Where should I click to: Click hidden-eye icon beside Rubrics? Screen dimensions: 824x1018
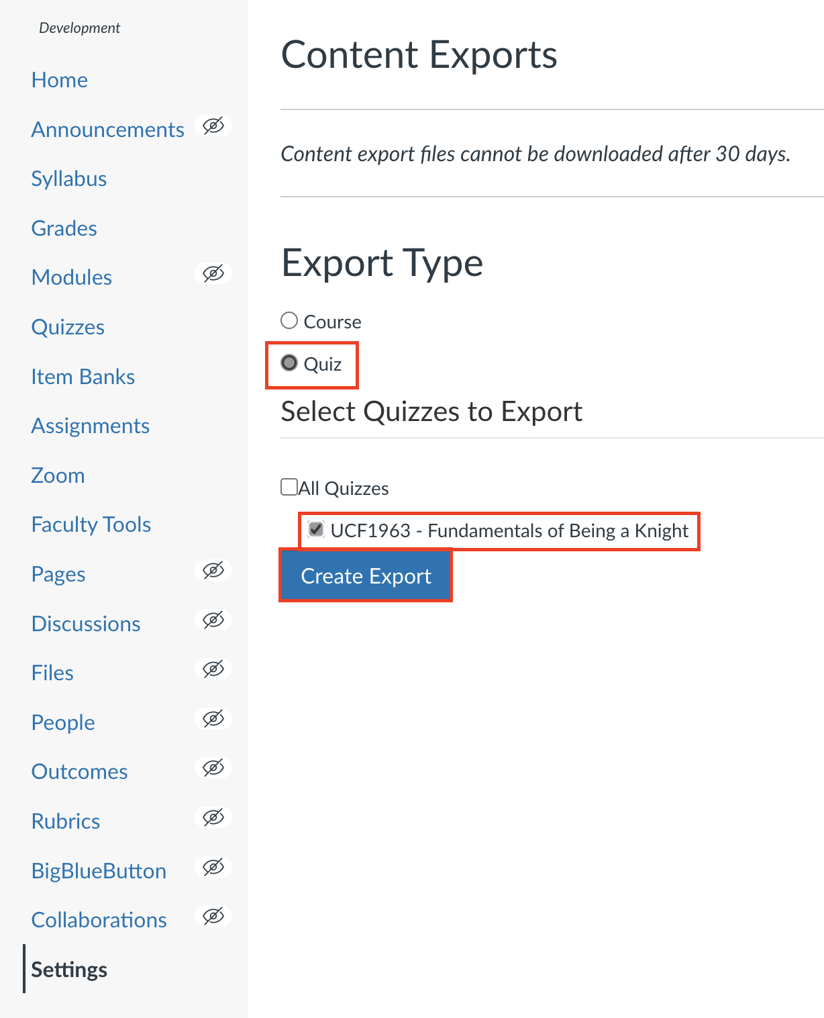tap(213, 817)
